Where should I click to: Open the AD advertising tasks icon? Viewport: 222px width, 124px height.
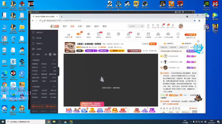click(x=109, y=34)
